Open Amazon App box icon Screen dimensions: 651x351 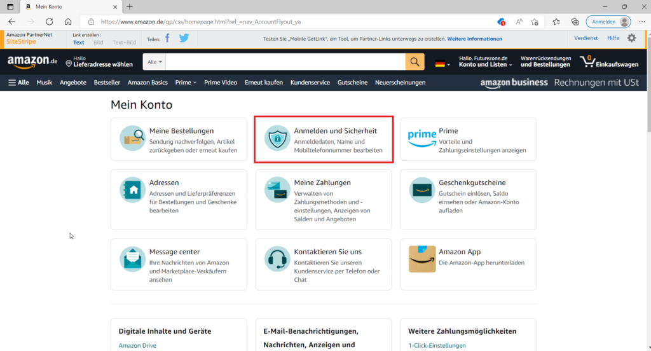pyautogui.click(x=422, y=259)
